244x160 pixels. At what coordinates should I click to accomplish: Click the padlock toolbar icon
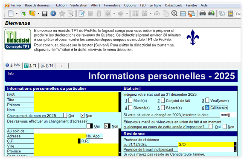[x=99, y=14]
